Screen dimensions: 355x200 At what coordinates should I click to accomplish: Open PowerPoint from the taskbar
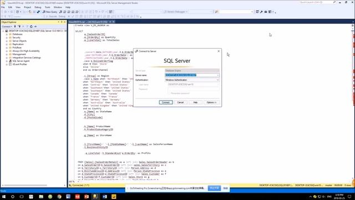point(87,197)
